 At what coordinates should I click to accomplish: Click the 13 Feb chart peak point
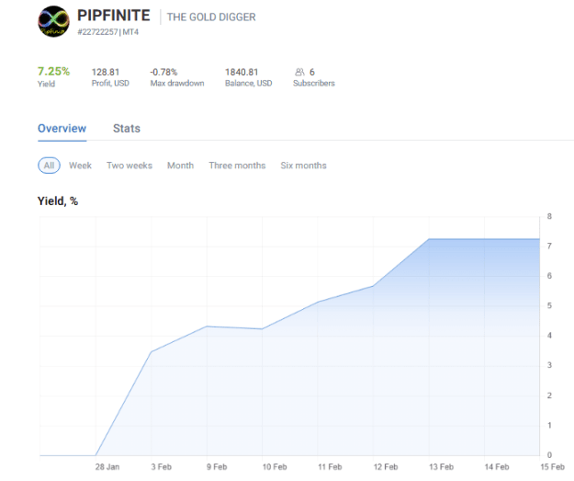click(429, 239)
